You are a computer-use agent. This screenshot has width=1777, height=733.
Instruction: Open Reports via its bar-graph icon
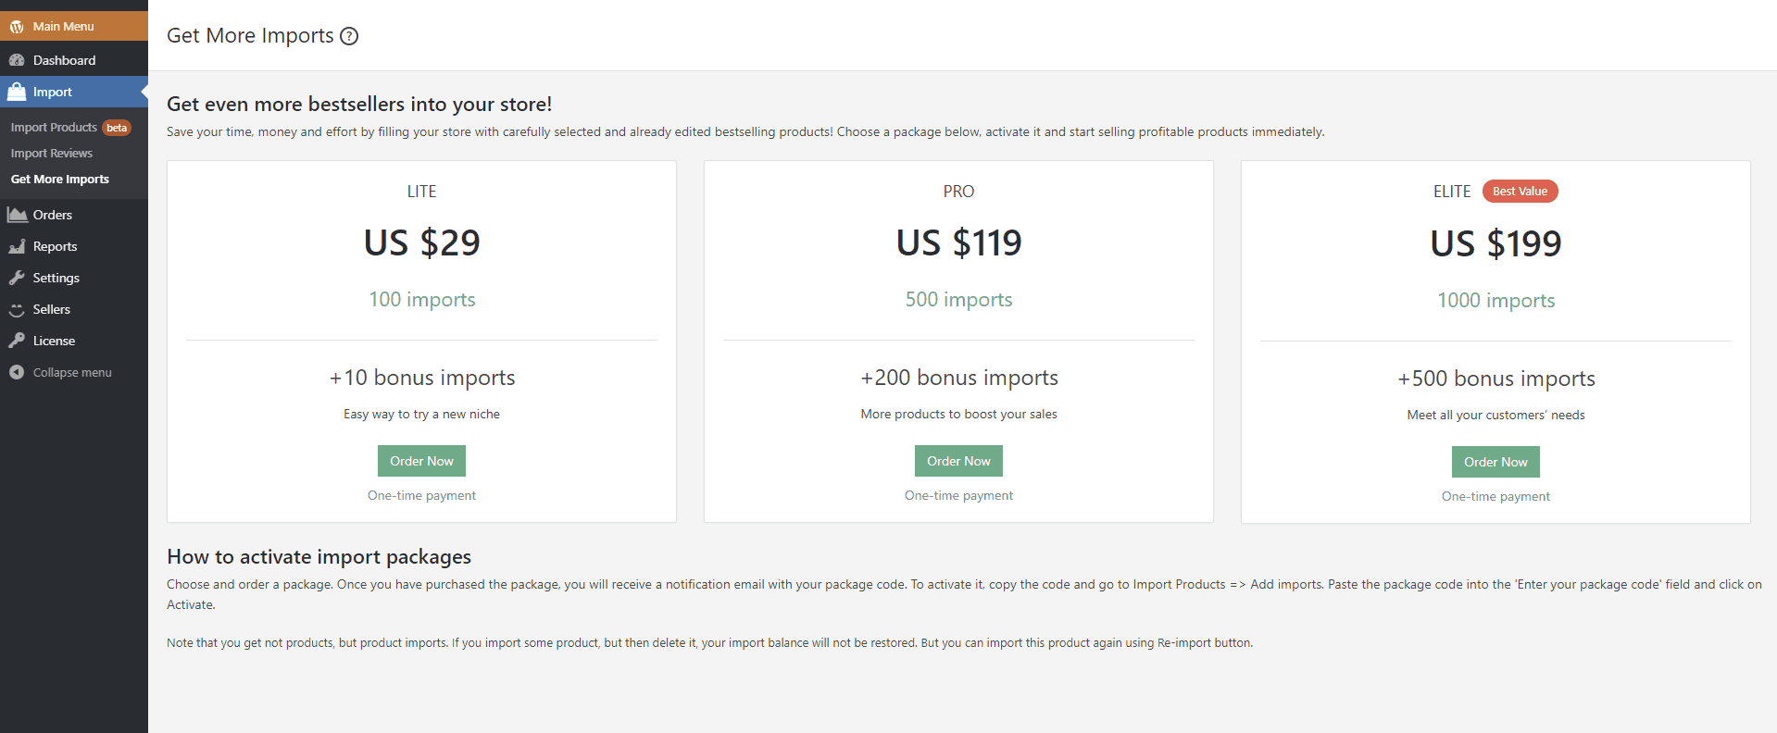click(x=19, y=246)
